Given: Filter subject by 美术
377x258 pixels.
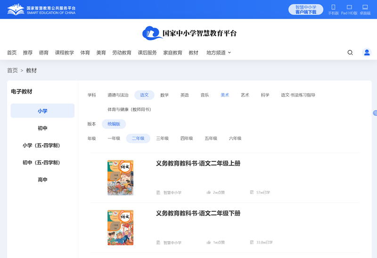Looking at the screenshot, I should [x=225, y=95].
